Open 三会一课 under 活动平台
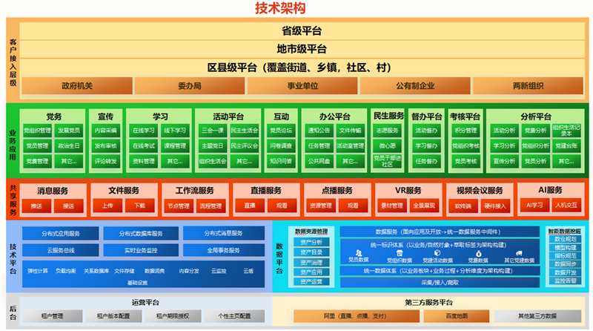The image size is (593, 331). pos(212,131)
